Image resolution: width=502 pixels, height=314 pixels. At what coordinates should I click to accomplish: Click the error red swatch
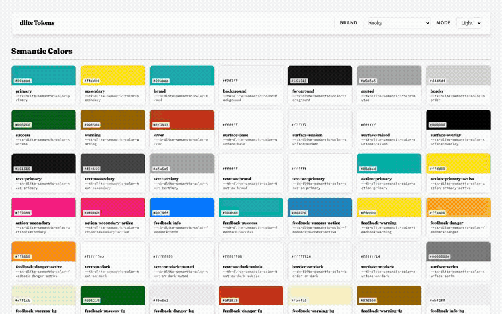182,120
